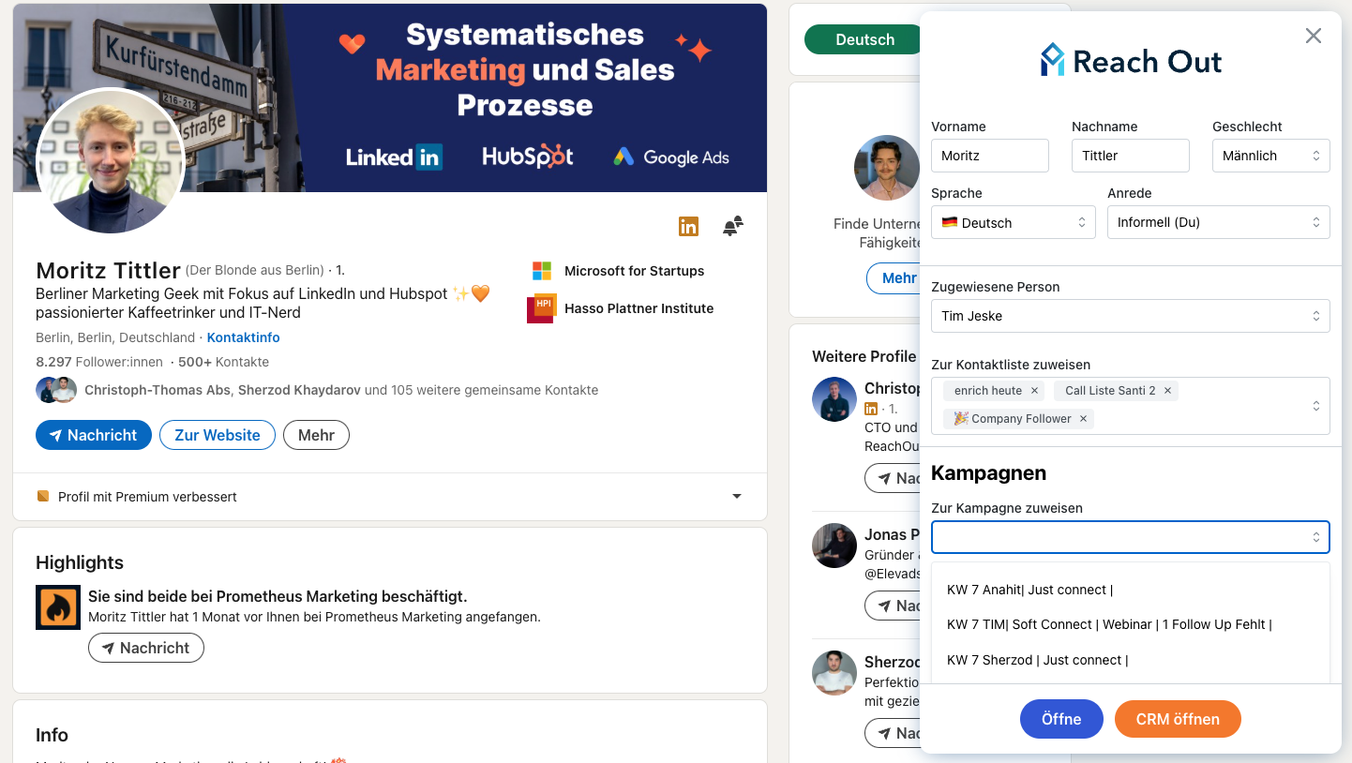Image resolution: width=1352 pixels, height=763 pixels.
Task: Click the Mehr button in promo card
Action: point(894,277)
